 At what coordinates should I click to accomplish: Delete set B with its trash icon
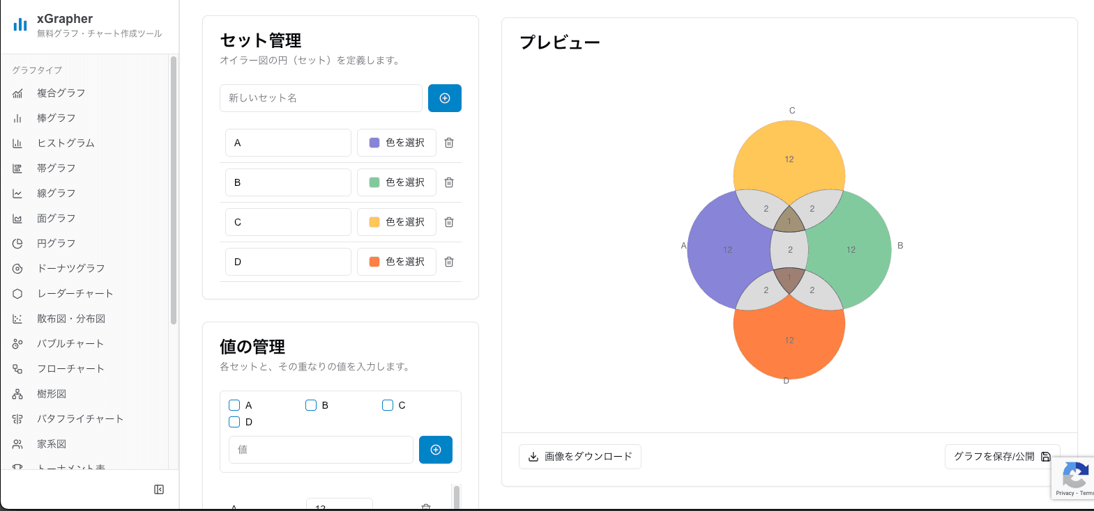click(x=449, y=182)
